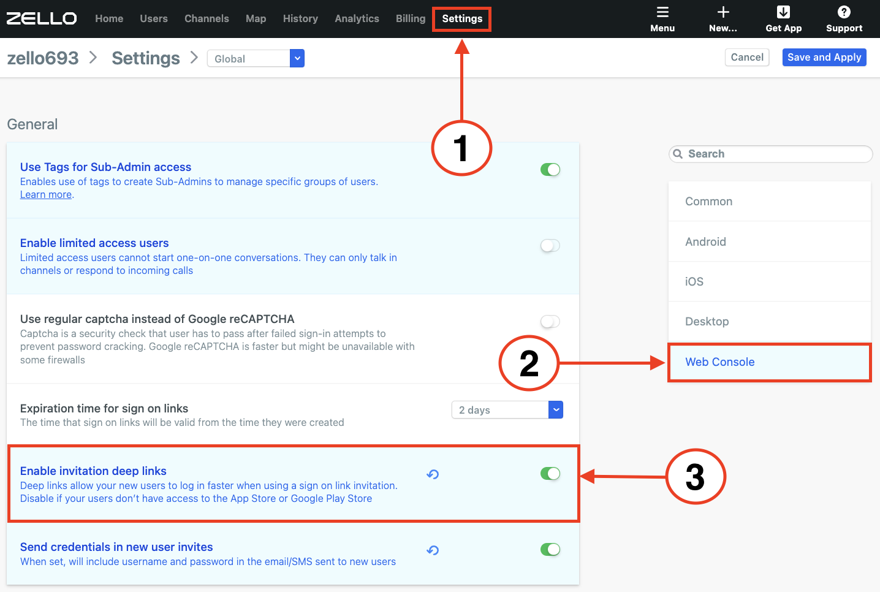
Task: Click Save and Apply
Action: click(824, 57)
